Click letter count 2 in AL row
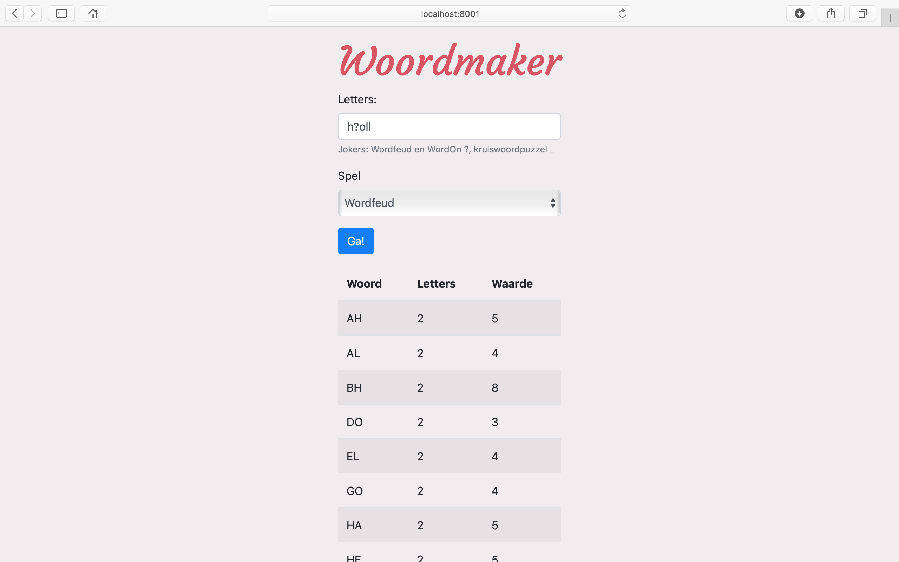The height and width of the screenshot is (562, 899). tap(420, 353)
